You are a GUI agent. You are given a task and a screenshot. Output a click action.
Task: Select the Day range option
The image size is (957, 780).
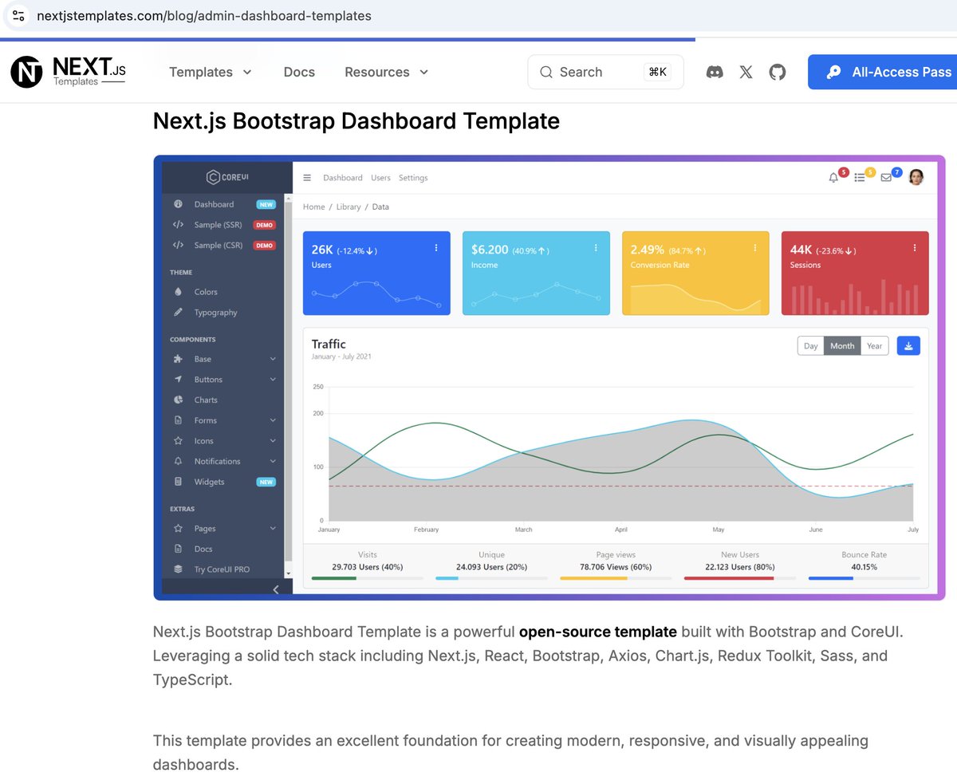click(x=810, y=345)
